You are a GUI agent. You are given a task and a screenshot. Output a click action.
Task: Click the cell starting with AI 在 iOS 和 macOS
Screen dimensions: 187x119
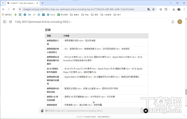[105, 70]
